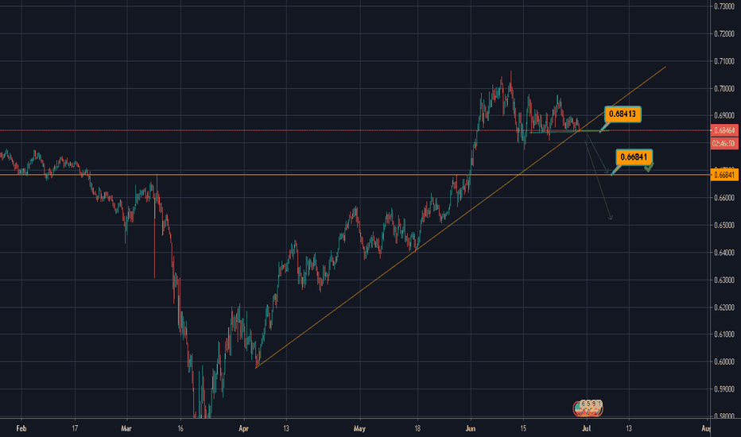Viewport: 741px width, 437px height.
Task: Click the red current price tag 0.68464
Action: click(724, 130)
